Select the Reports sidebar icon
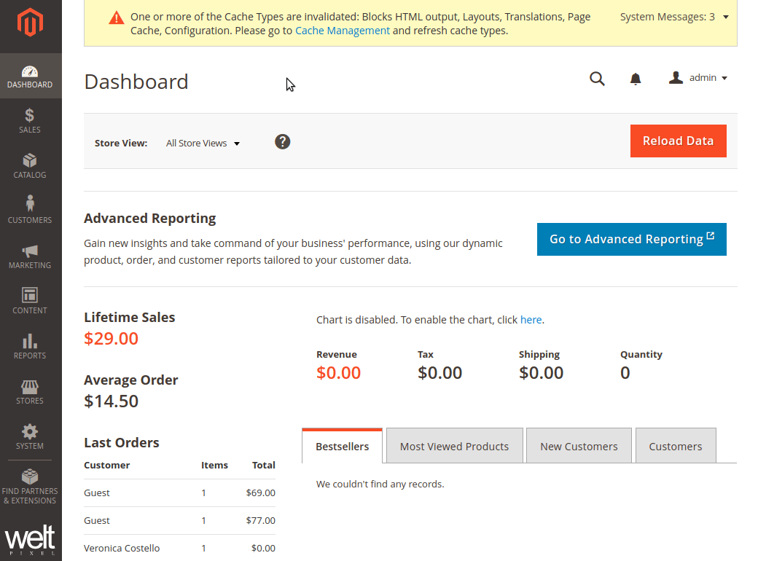Image resolution: width=758 pixels, height=561 pixels. coord(30,346)
